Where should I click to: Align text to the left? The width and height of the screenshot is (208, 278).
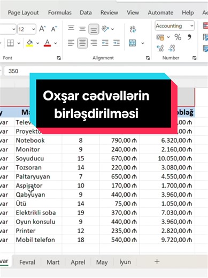point(71,43)
